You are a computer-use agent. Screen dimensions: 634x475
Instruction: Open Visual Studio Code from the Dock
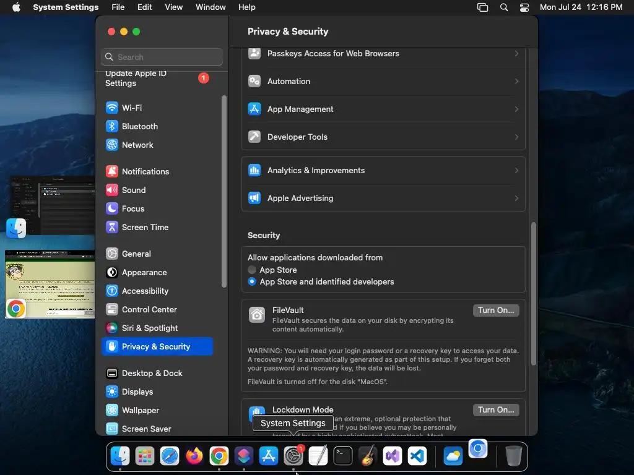[417, 456]
